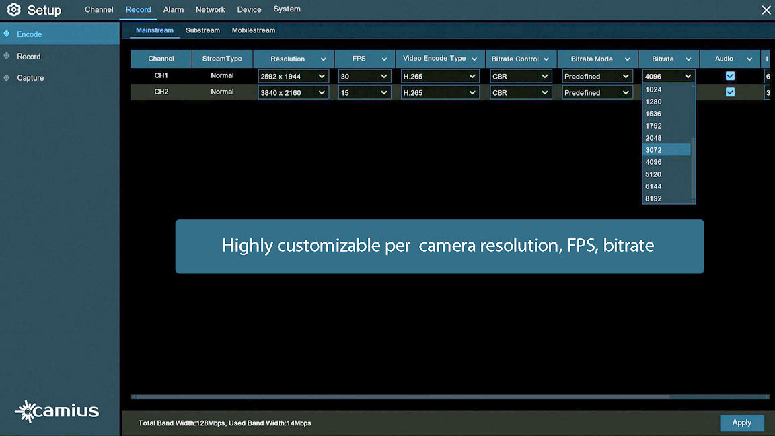This screenshot has width=775, height=436.
Task: Click the Record diamond icon in sidebar
Action: (7, 56)
